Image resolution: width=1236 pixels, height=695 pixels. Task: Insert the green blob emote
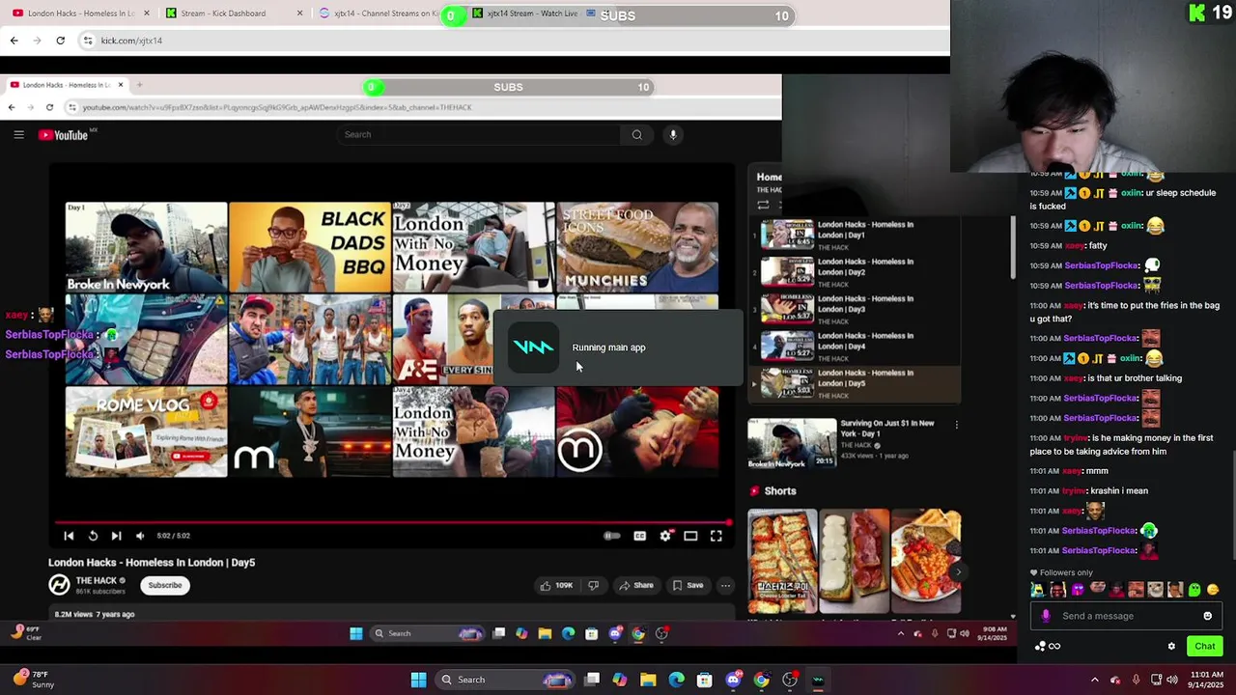[x=1194, y=590]
